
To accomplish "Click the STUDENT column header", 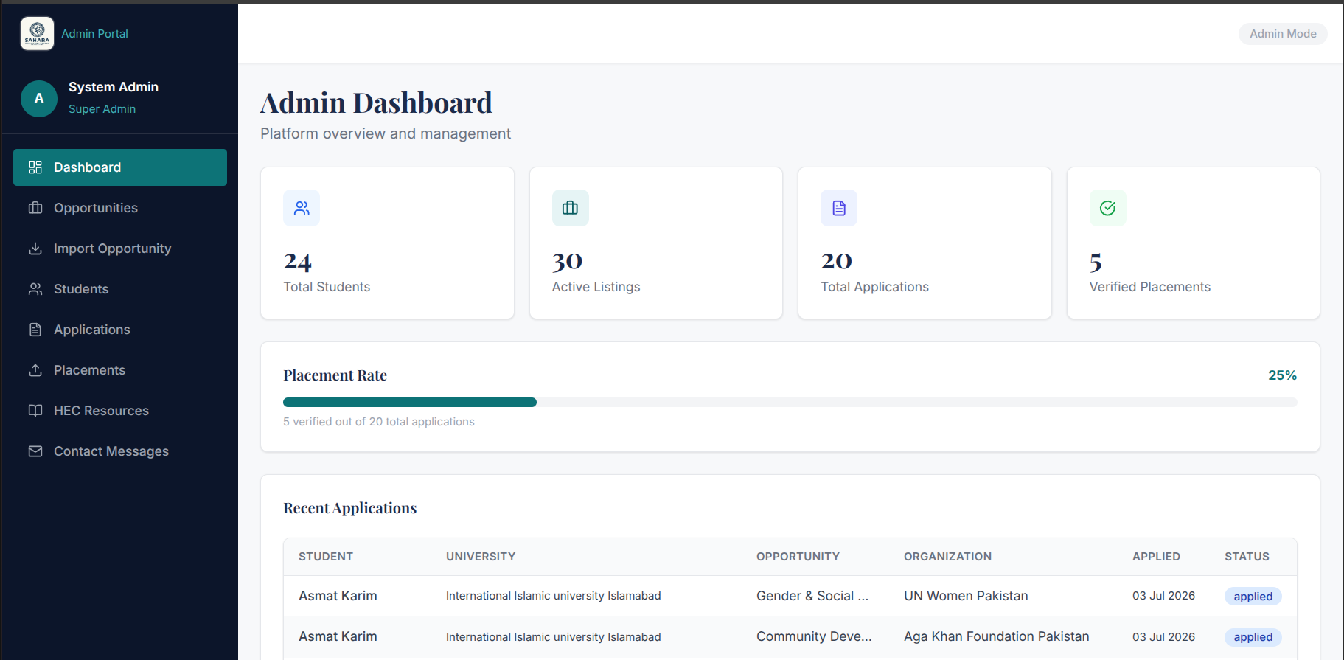I will (x=326, y=557).
